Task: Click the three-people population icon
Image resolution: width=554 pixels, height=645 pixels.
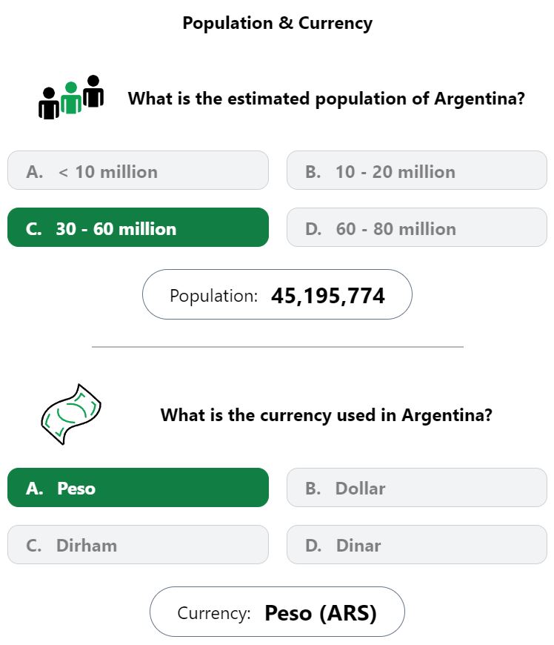Action: [71, 97]
